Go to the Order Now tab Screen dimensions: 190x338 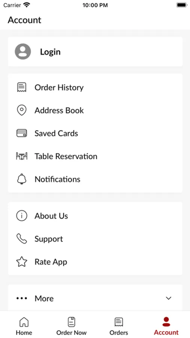coord(72,326)
